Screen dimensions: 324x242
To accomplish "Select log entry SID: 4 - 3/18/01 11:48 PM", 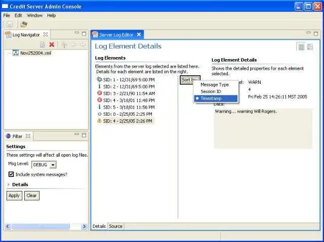I will (x=129, y=101).
